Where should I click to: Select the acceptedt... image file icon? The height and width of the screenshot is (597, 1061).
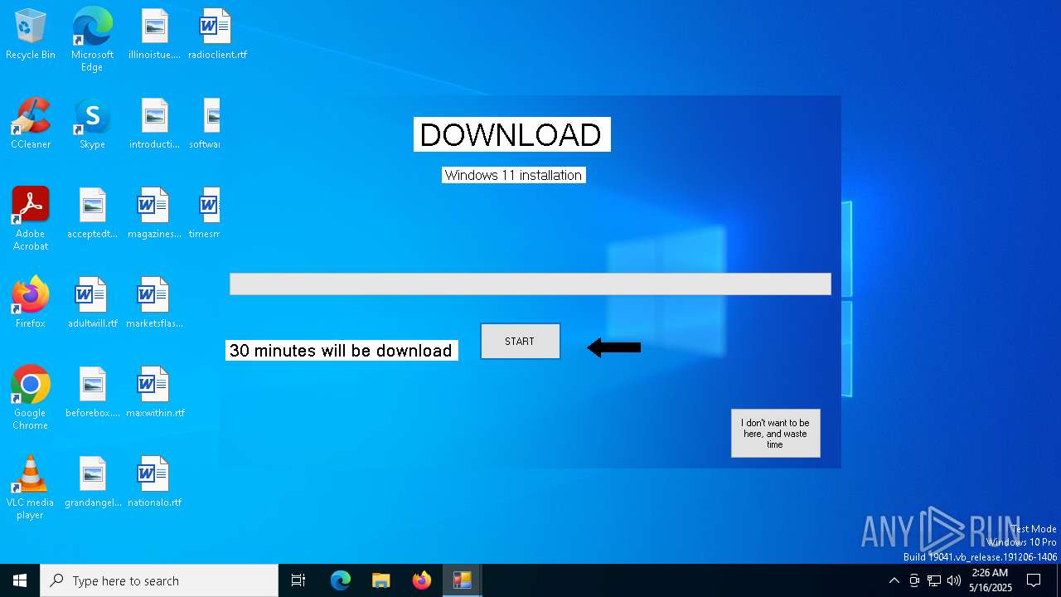click(x=92, y=214)
